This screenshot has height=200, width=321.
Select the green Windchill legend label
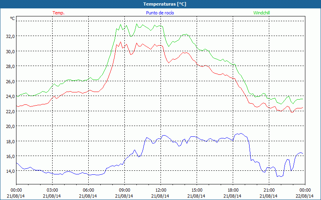262,13
